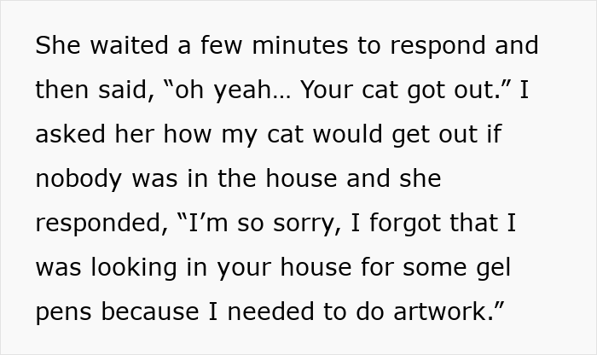Click the word "would" in third line
This screenshot has width=597, height=355.
(348, 134)
